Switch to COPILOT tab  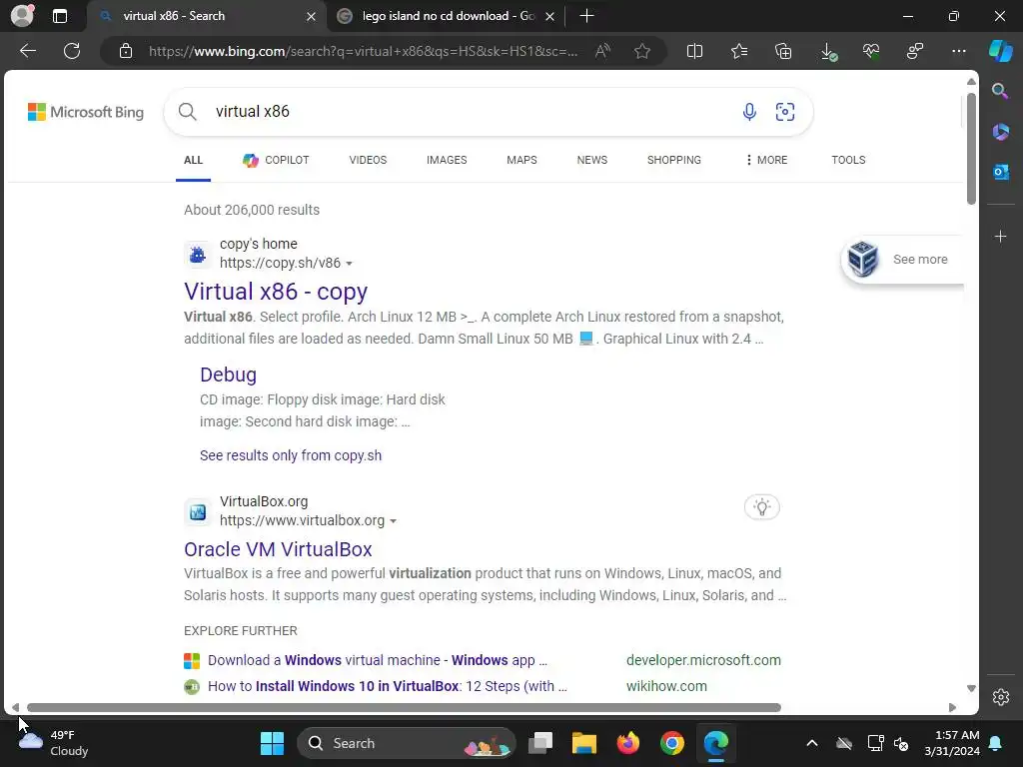[276, 160]
